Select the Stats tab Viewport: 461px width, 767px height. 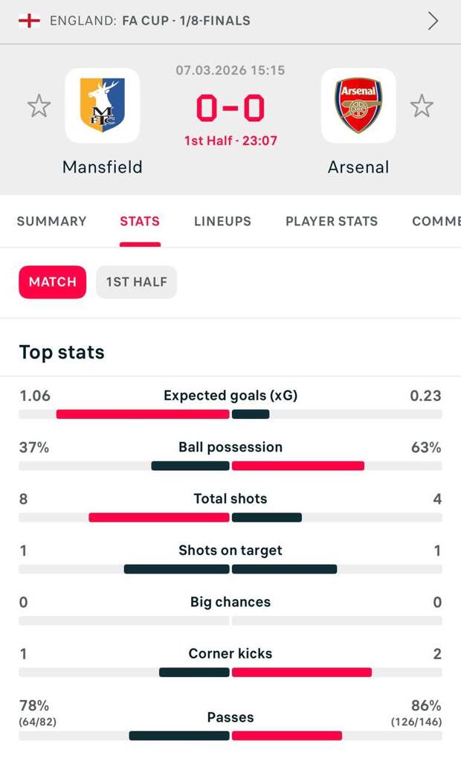pyautogui.click(x=140, y=221)
